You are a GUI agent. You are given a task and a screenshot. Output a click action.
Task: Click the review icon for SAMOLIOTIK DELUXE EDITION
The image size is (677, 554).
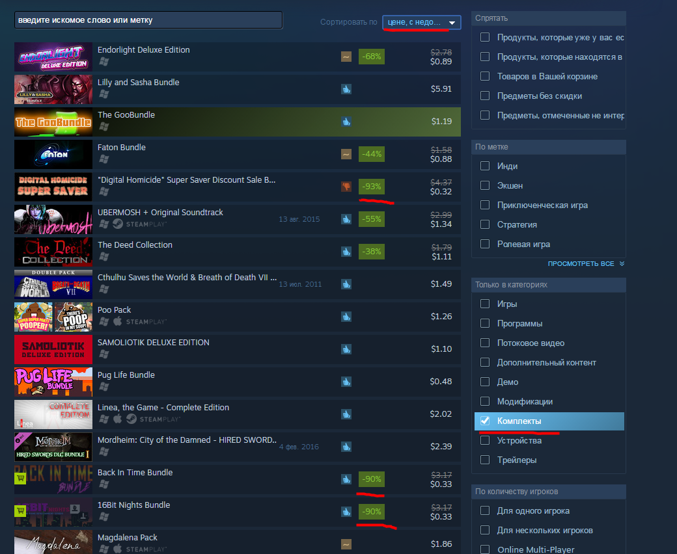(x=346, y=349)
